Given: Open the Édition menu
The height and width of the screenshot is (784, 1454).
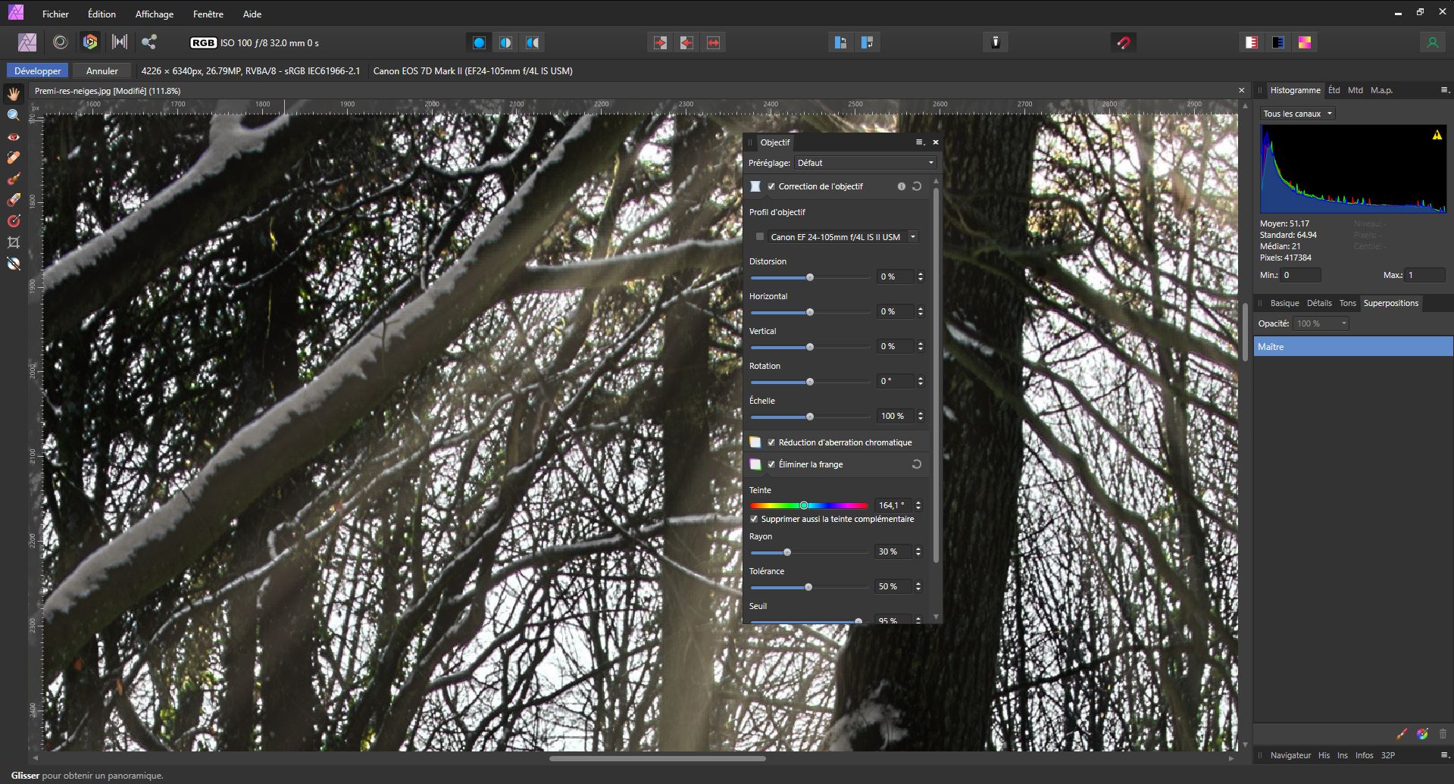Looking at the screenshot, I should 102,14.
